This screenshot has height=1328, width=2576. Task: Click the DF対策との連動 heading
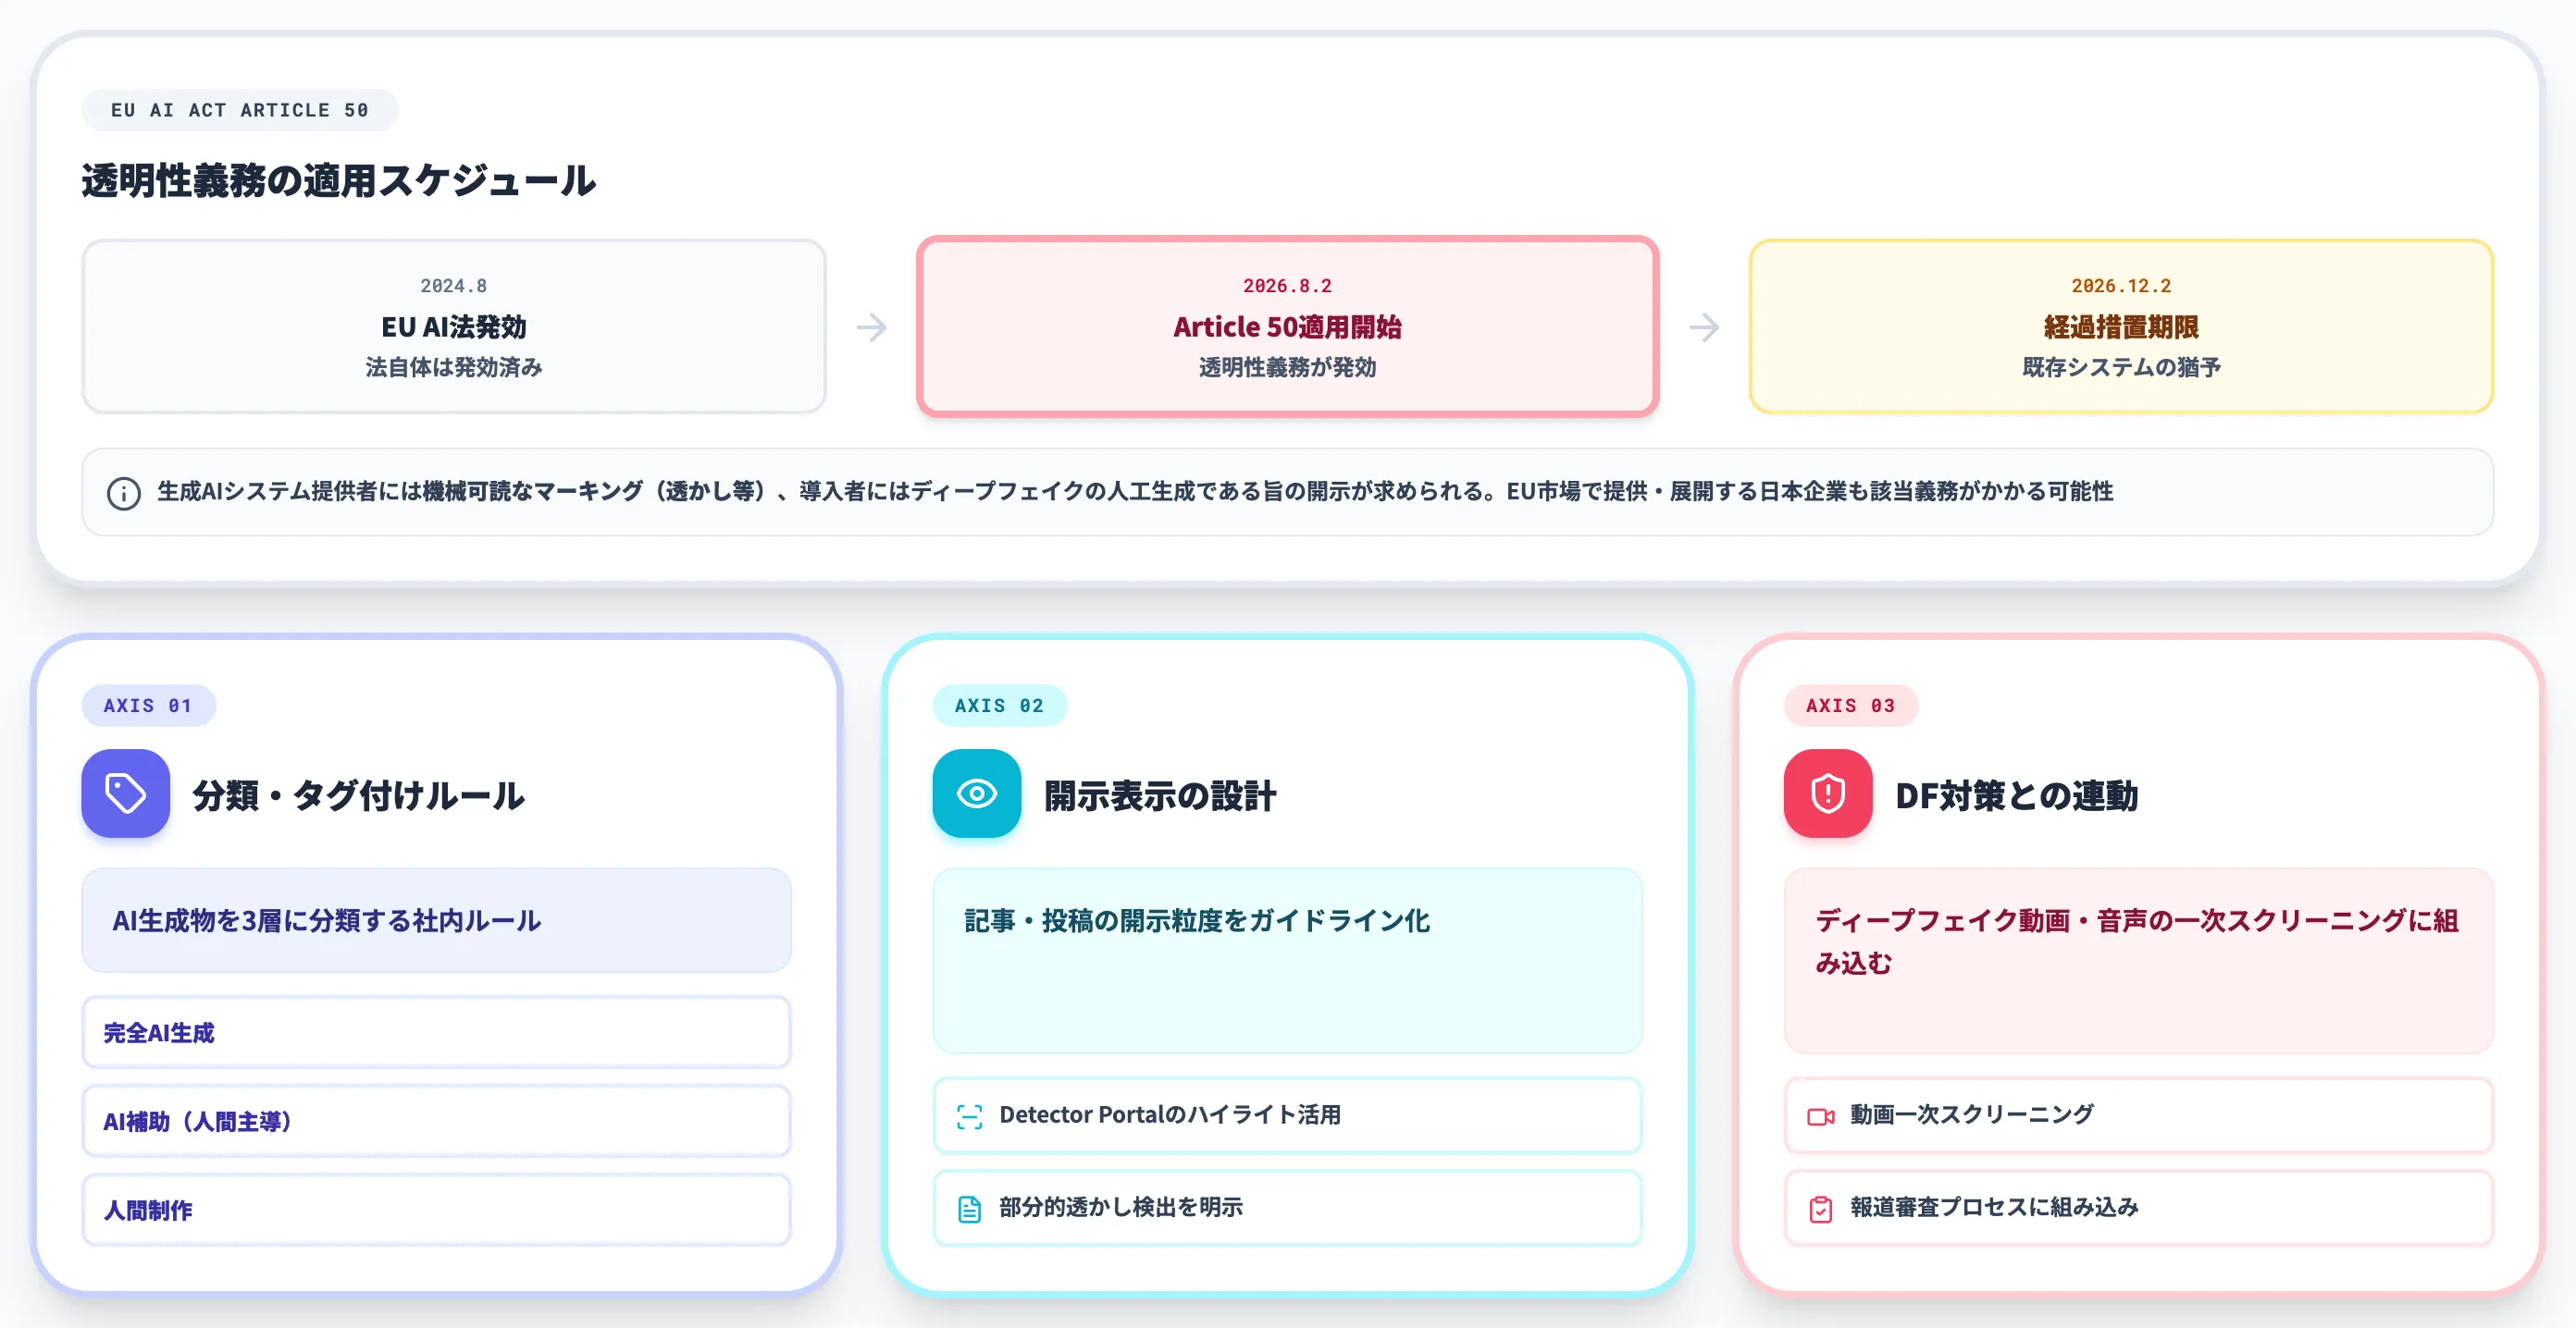(2016, 795)
